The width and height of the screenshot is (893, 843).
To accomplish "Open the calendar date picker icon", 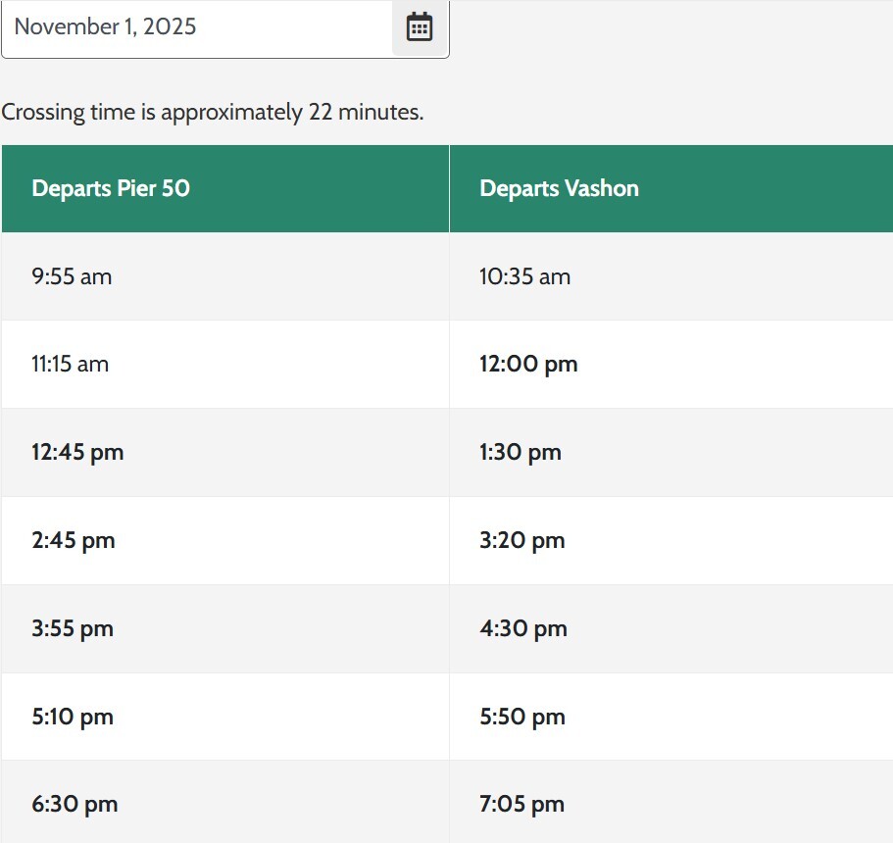I will [420, 27].
